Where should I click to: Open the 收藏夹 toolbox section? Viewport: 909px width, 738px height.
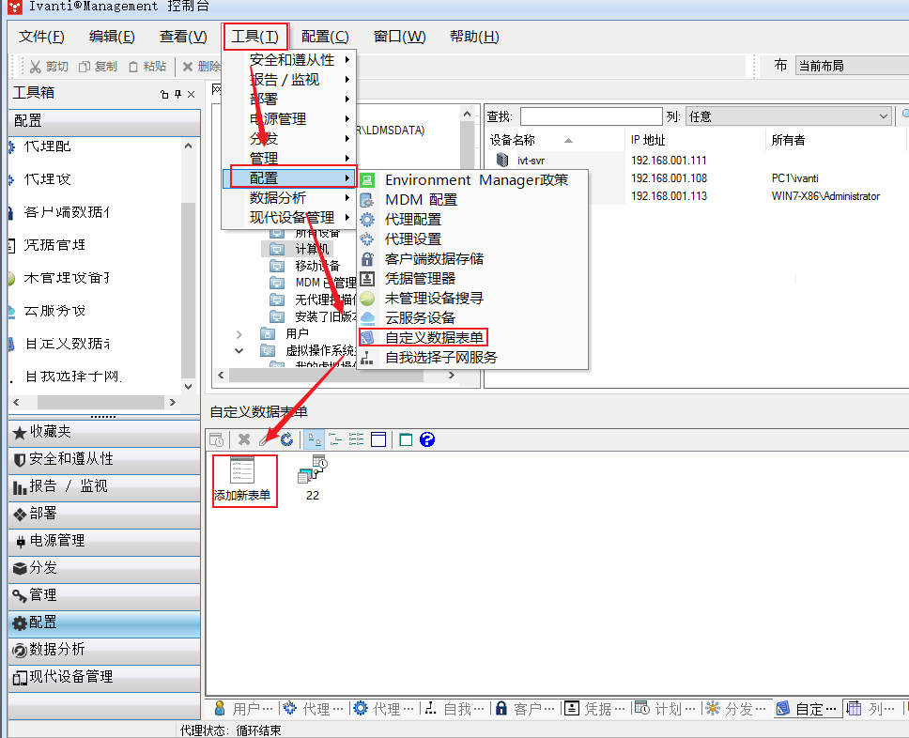coord(103,432)
